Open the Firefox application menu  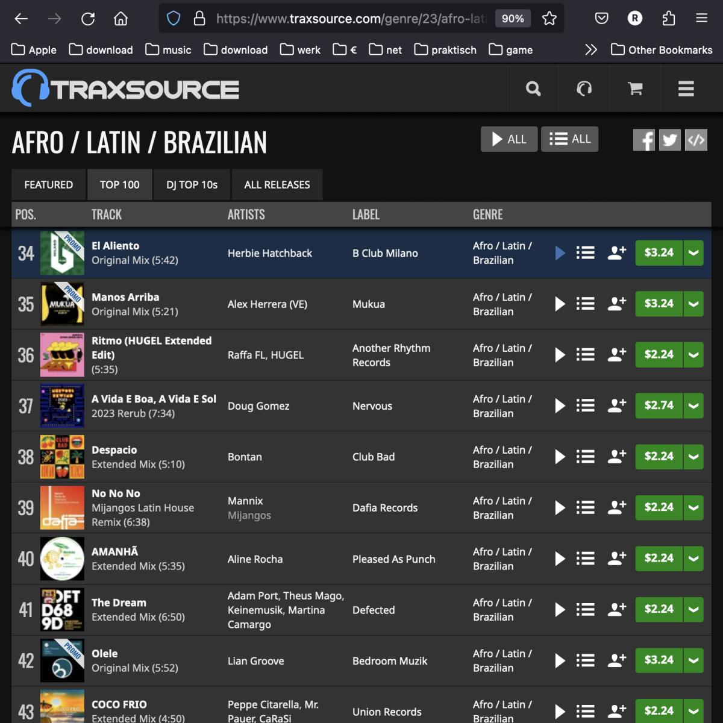(701, 19)
